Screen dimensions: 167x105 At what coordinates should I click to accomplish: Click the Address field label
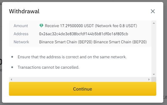point(21,34)
